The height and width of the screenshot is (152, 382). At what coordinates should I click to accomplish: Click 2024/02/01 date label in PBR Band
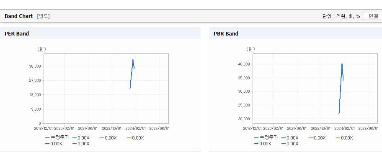pos(345,128)
